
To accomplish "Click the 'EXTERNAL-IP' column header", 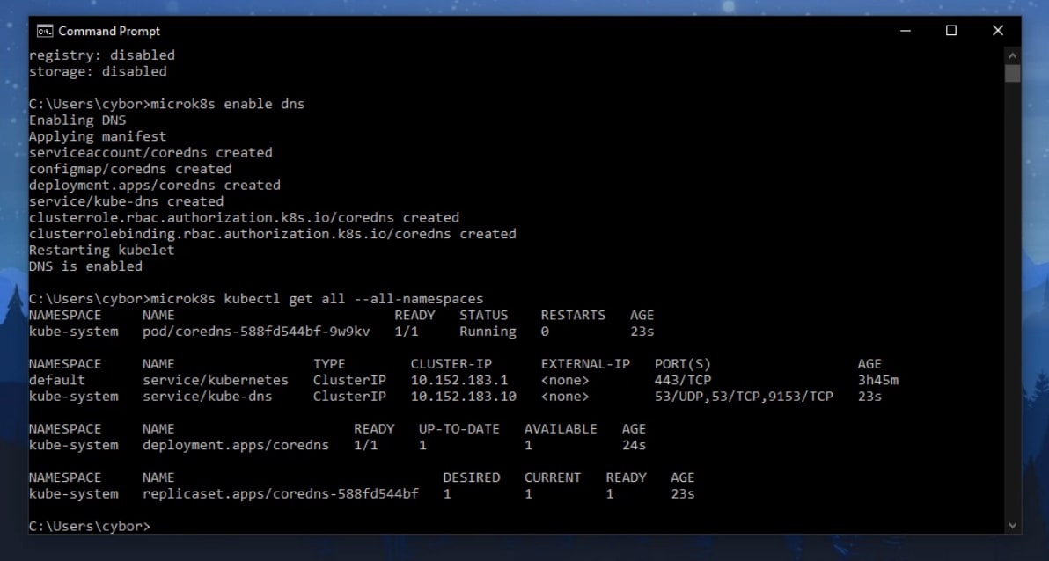I will click(585, 364).
